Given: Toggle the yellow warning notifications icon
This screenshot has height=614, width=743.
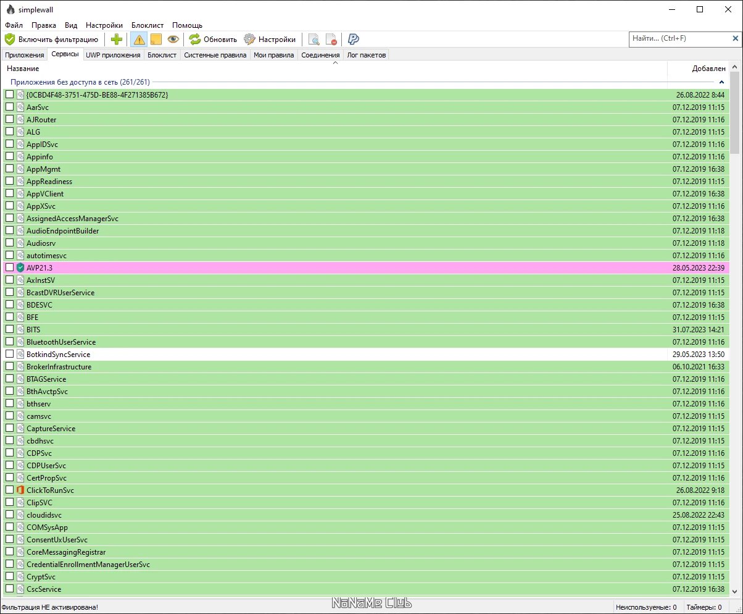Looking at the screenshot, I should 139,39.
